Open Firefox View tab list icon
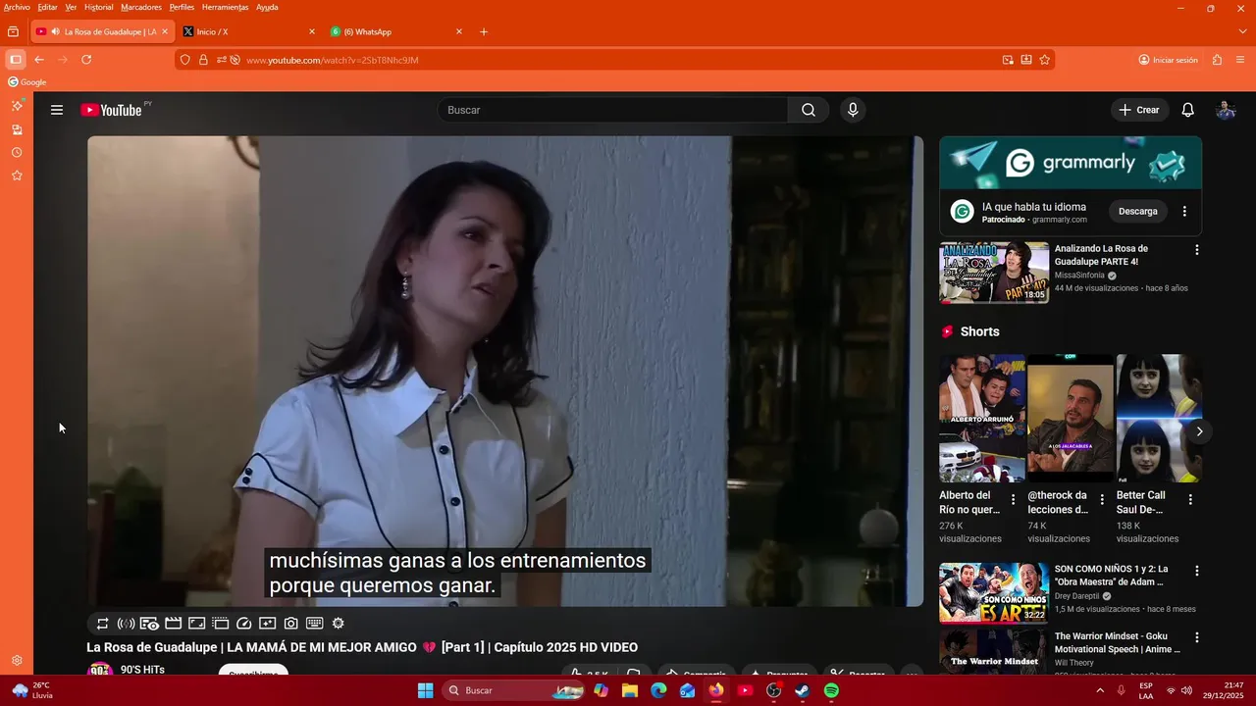Screen dimensions: 1256x706 pos(13,32)
